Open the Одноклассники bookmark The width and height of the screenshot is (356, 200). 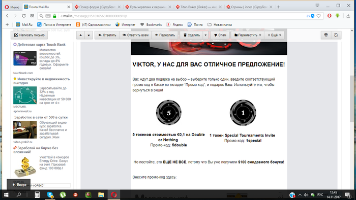[93, 24]
